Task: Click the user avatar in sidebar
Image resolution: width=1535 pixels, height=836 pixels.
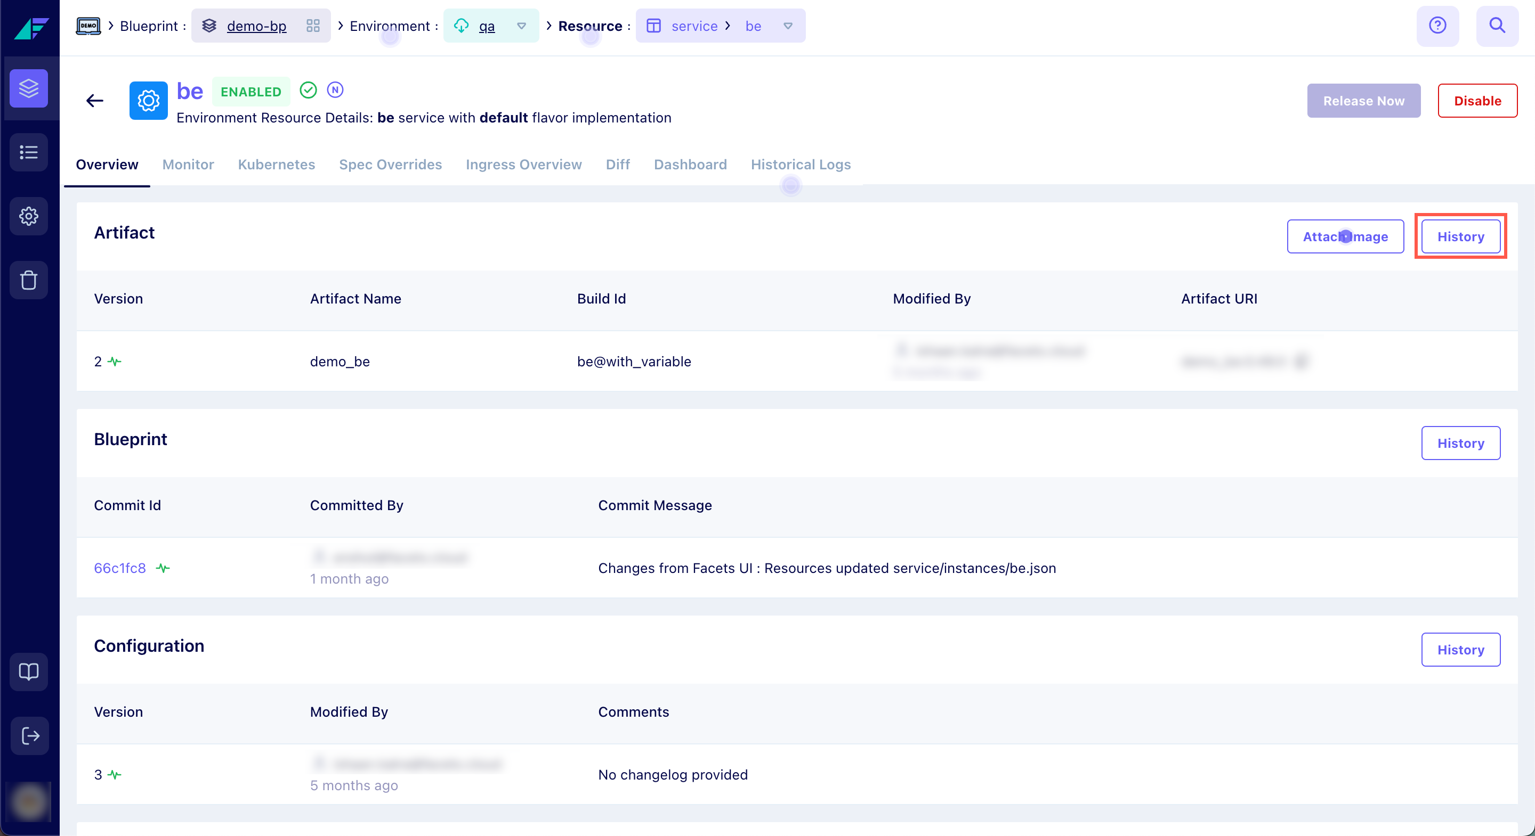Action: click(x=29, y=801)
